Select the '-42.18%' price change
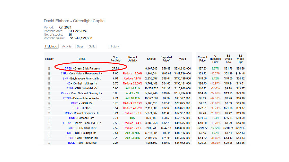Viewport: 289px width, 162px height. point(215,98)
